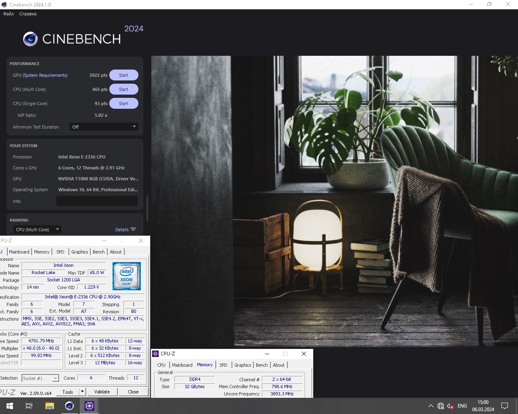
Task: Expand the Tools dropdown arrow in CPU-Z
Action: [82, 392]
